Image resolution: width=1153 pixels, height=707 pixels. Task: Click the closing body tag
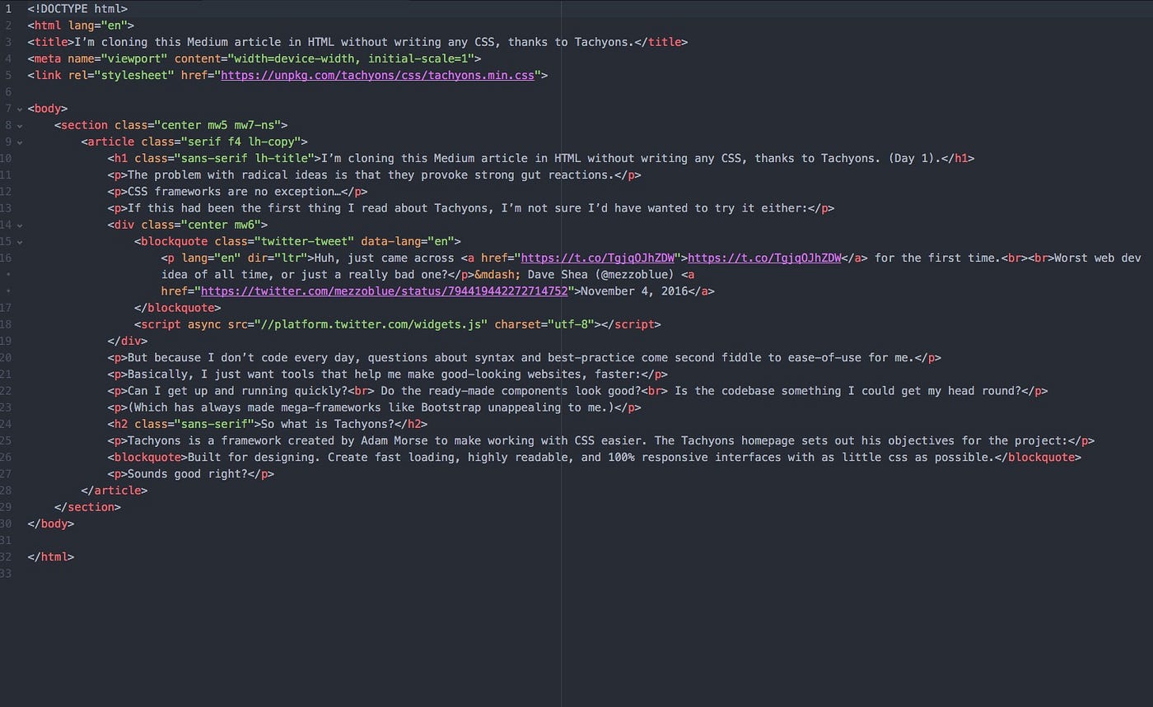(50, 523)
